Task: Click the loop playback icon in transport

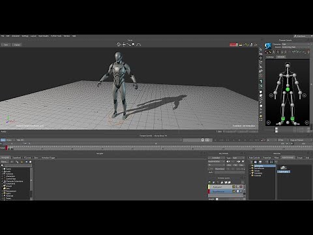Action: [263, 140]
